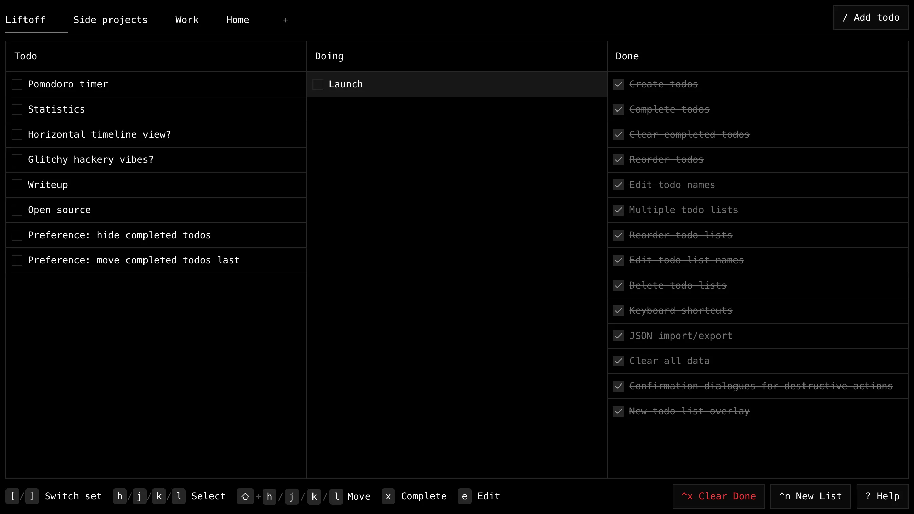Click the Add todo button
This screenshot has height=514, width=914.
[x=871, y=18]
